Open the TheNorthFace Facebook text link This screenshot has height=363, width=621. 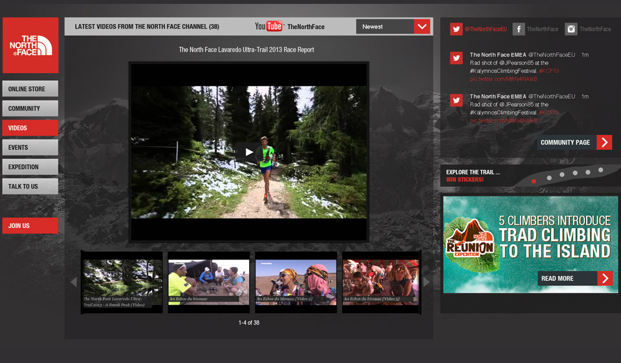[542, 29]
